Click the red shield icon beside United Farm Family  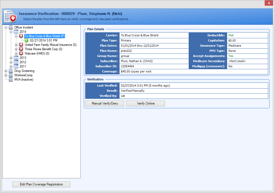21,45
